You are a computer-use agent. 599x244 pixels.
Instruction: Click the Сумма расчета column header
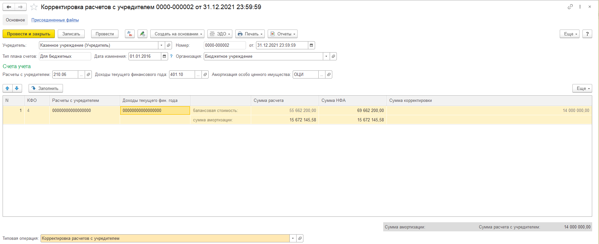tap(285, 101)
